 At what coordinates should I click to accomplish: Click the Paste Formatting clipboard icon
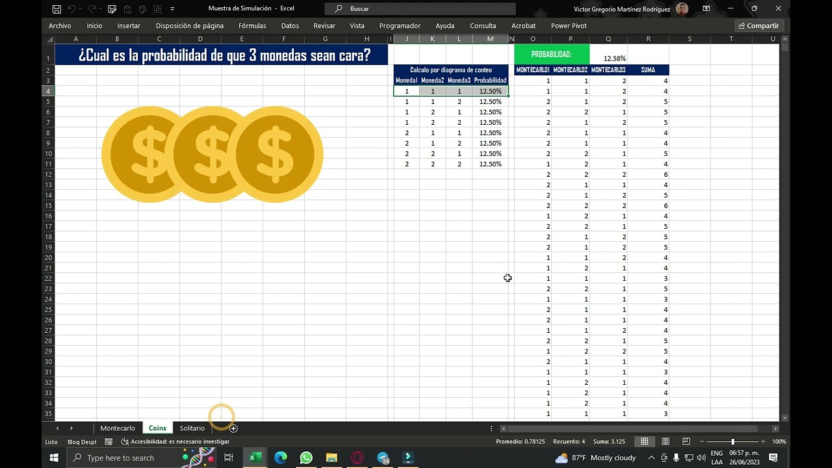[142, 9]
